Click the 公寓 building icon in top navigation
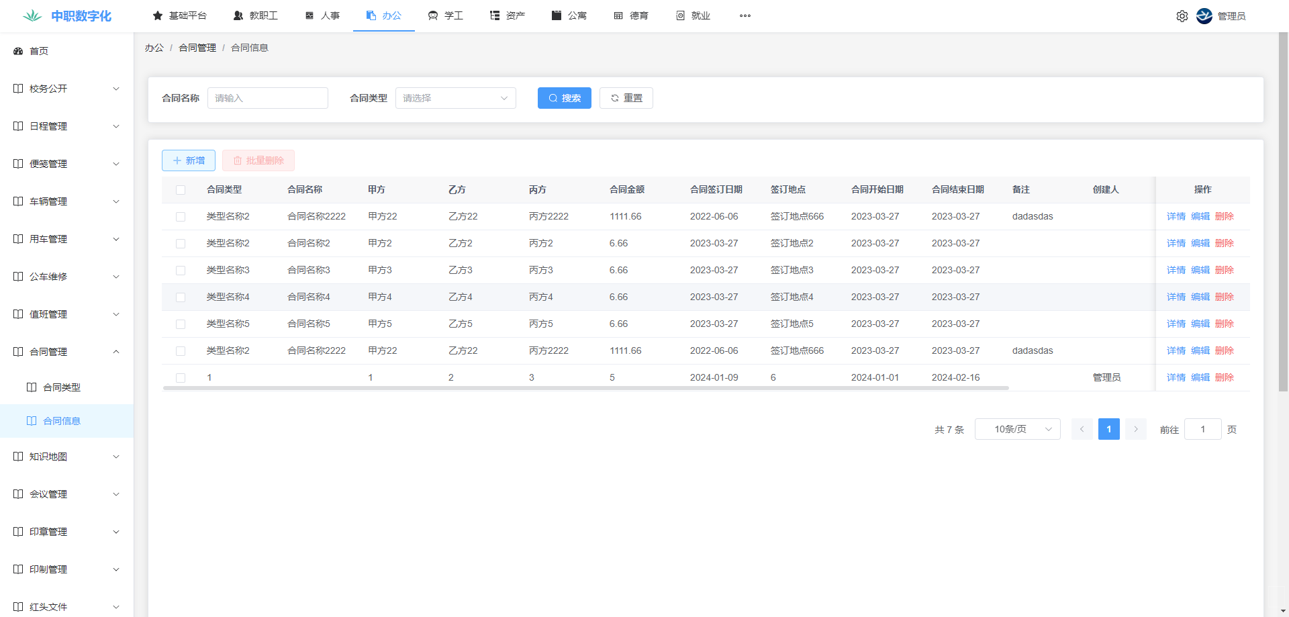 [x=557, y=15]
